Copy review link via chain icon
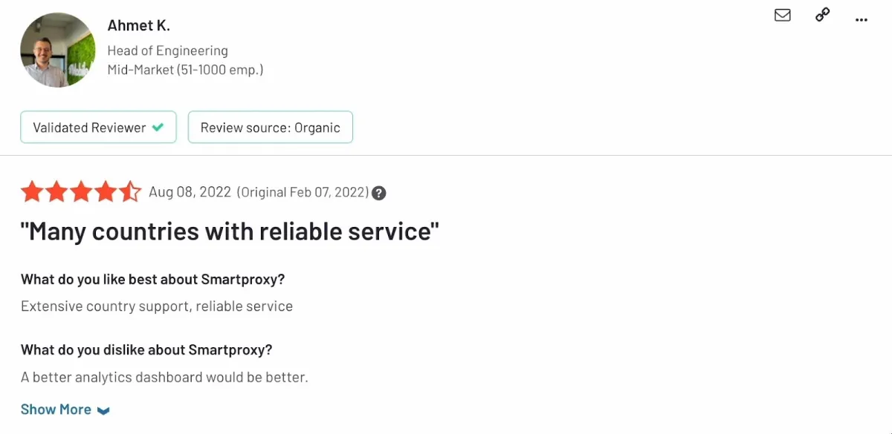 click(822, 15)
